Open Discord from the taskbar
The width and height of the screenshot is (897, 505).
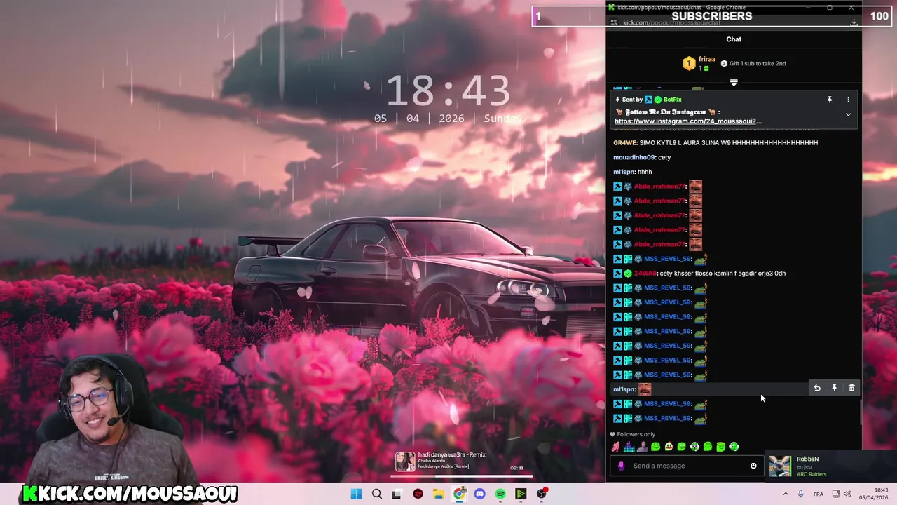point(480,494)
